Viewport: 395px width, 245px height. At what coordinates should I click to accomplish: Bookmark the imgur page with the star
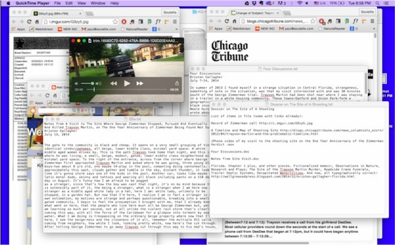point(115,22)
